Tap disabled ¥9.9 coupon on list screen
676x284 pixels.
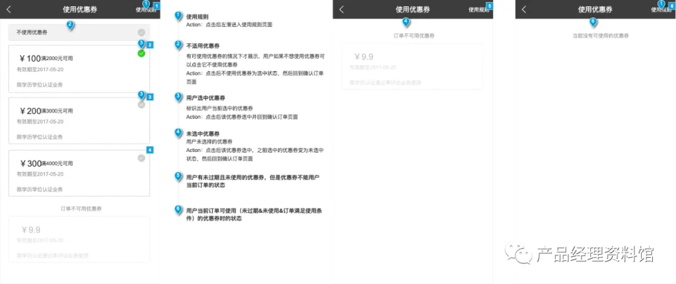79,239
